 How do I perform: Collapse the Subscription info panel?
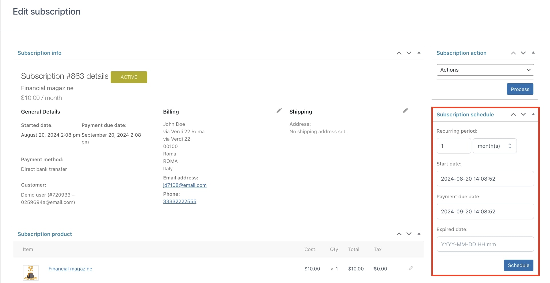[x=419, y=53]
